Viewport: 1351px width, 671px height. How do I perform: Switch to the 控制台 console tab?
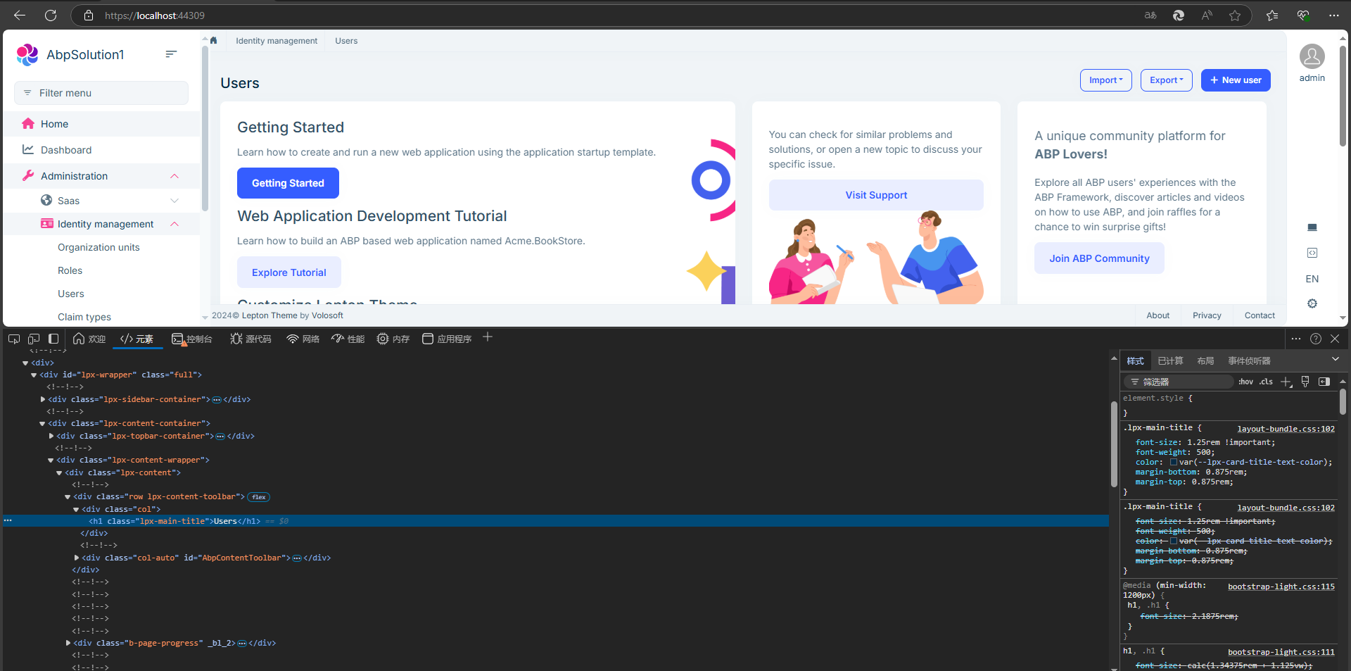click(192, 339)
